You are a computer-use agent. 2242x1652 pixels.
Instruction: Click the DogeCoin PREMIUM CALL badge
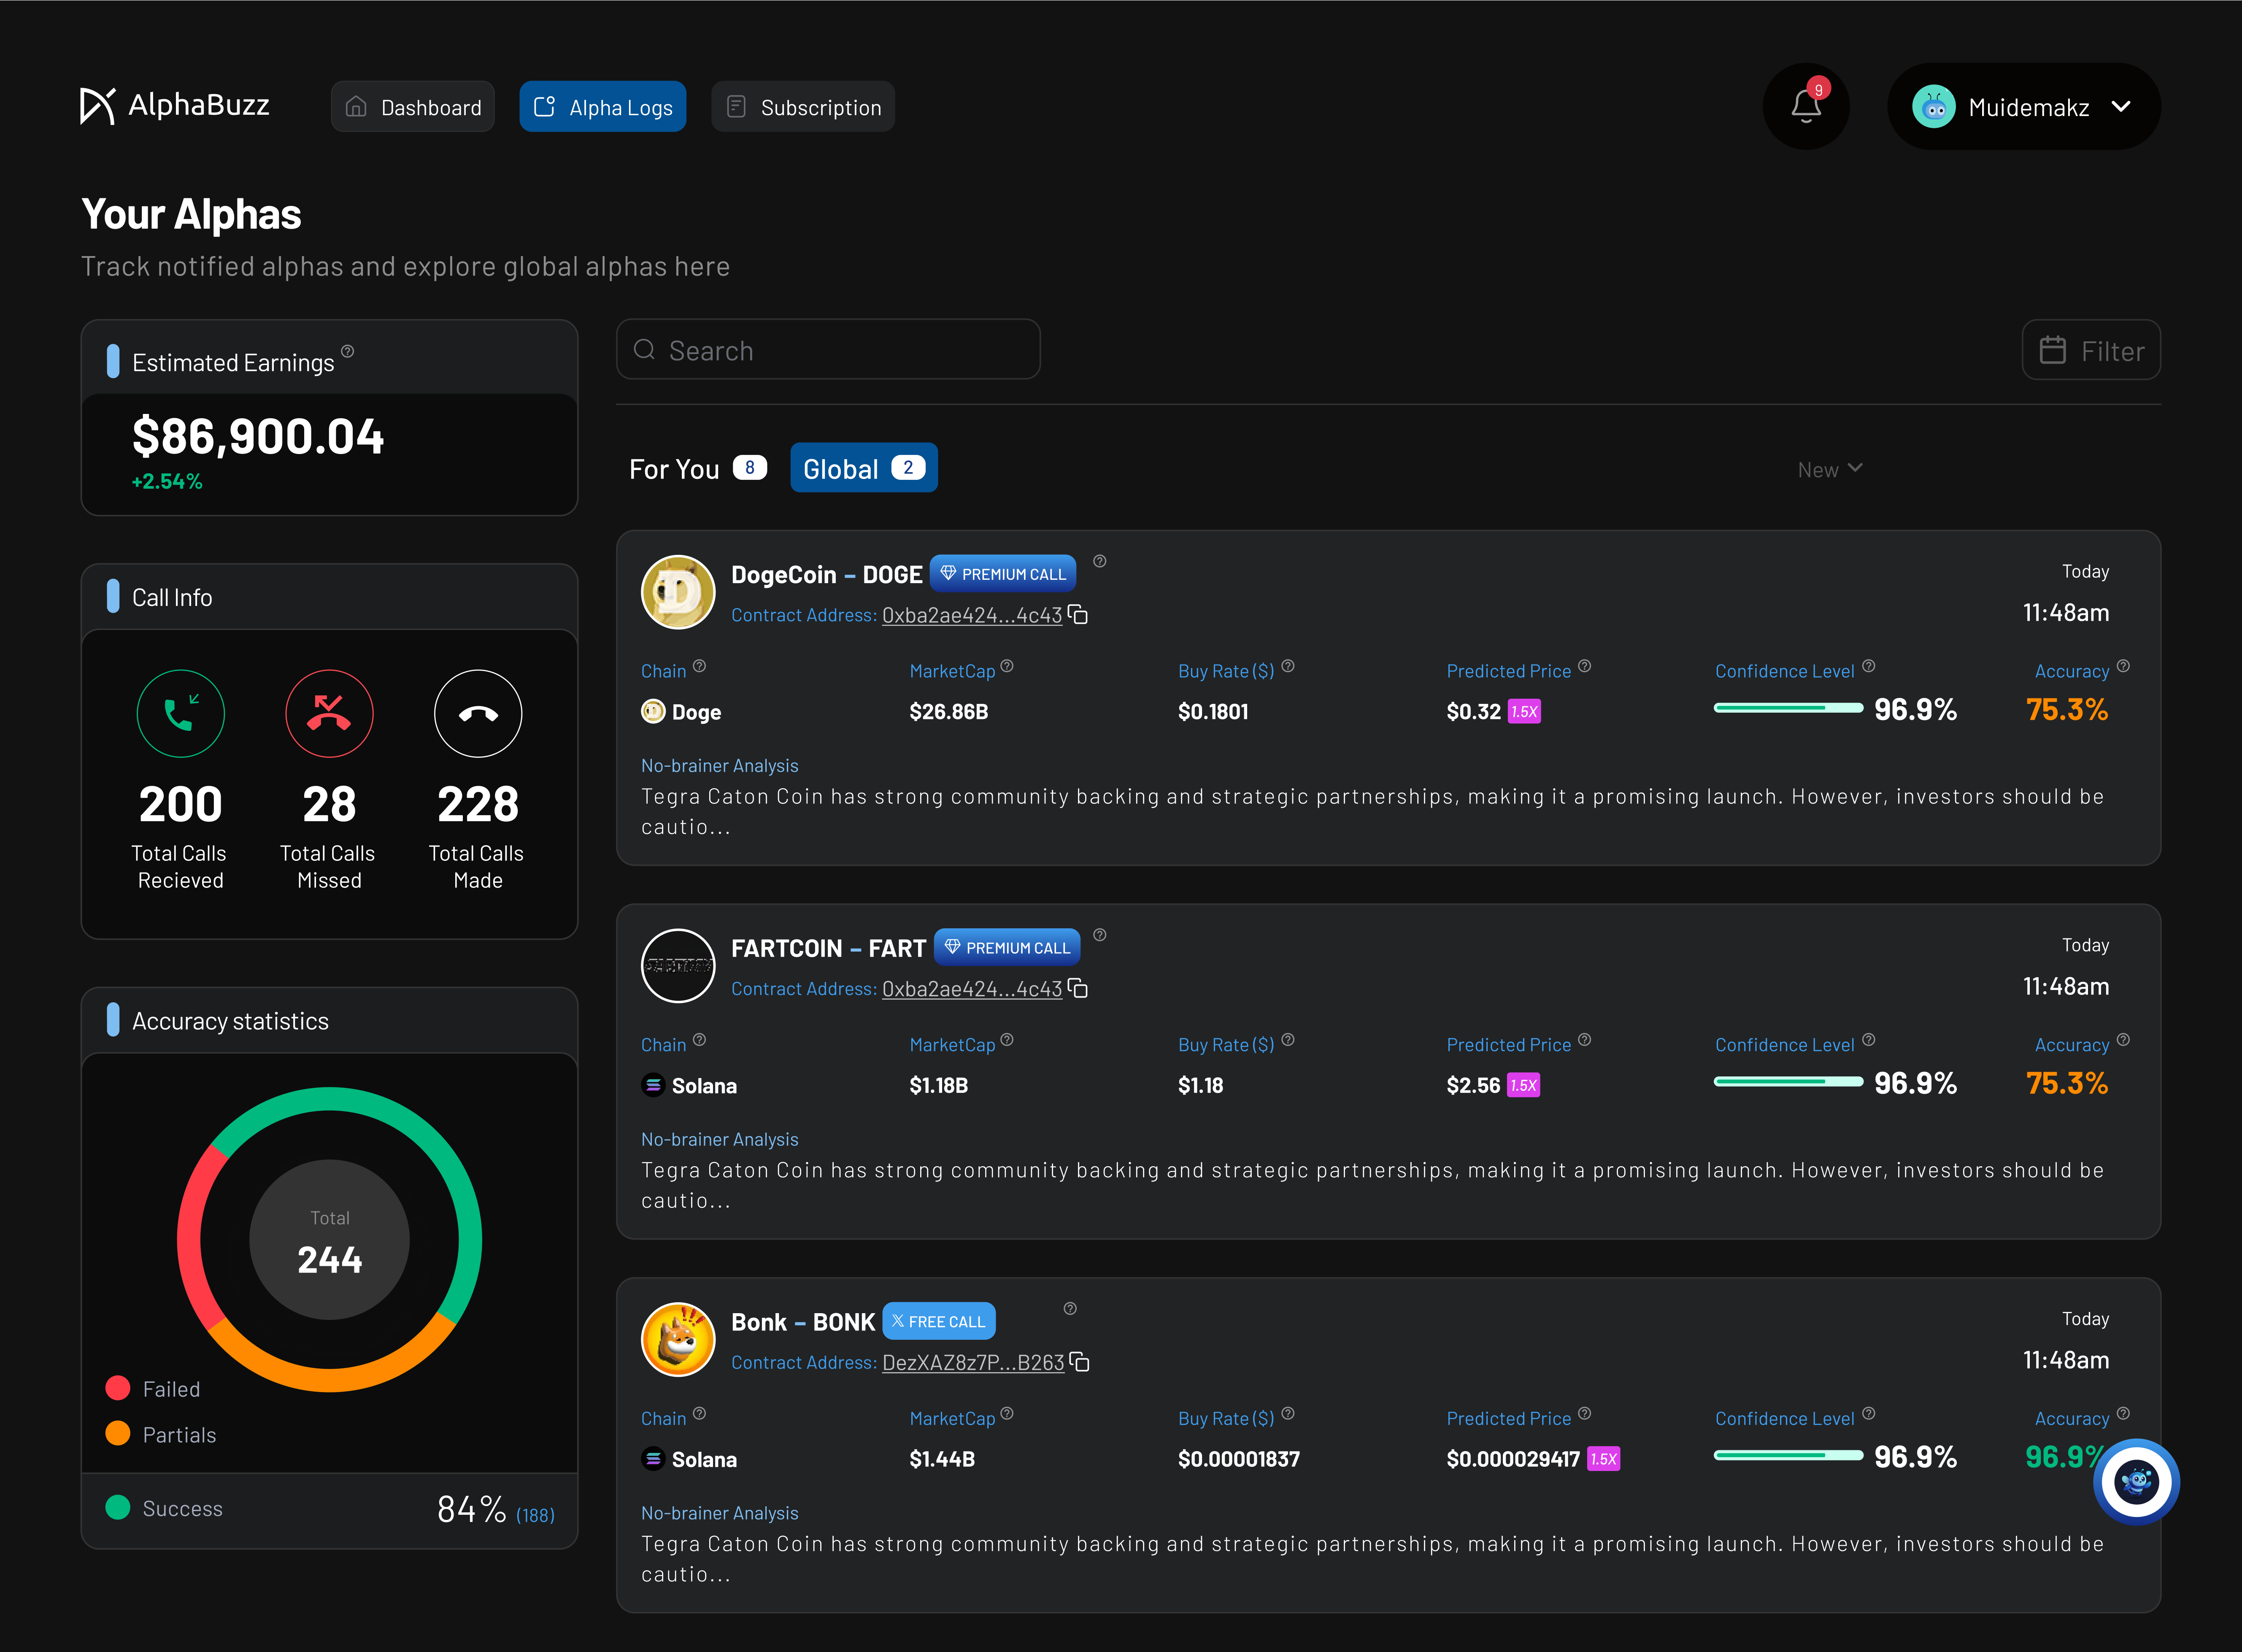pos(1002,573)
